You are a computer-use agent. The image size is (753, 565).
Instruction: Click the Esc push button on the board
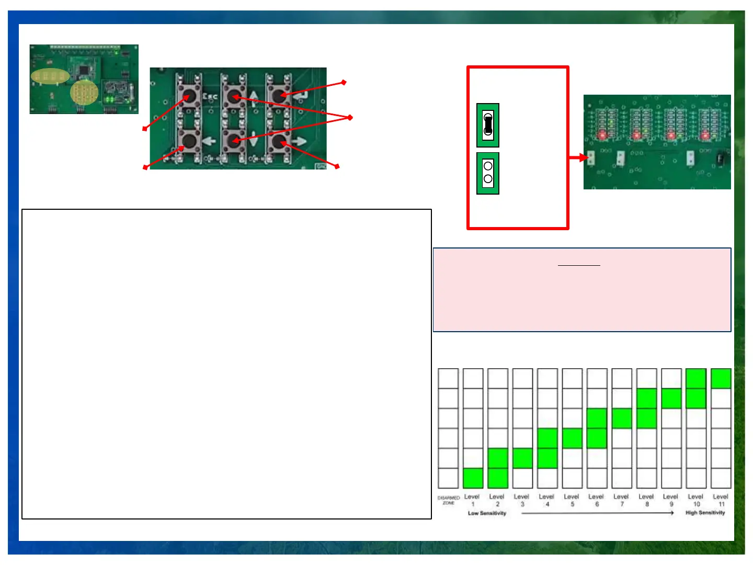click(188, 97)
